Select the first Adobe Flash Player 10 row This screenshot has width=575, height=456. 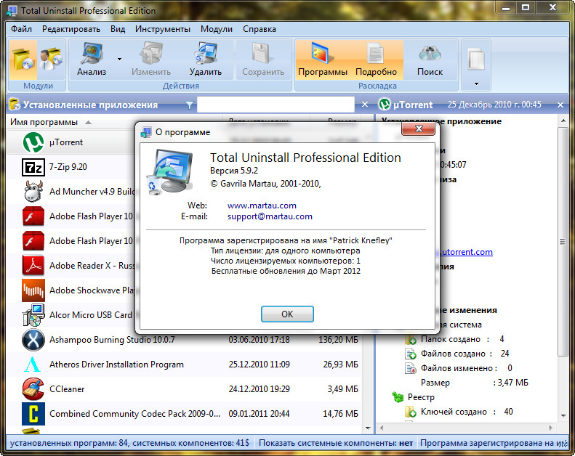[71, 216]
